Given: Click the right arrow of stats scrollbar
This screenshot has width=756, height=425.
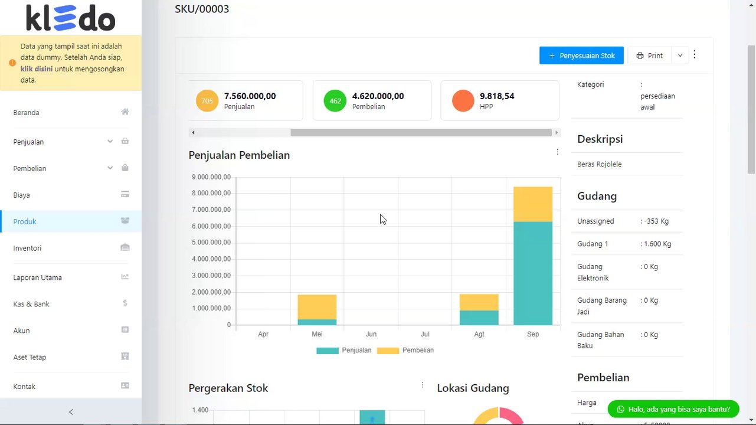Looking at the screenshot, I should click(x=556, y=133).
